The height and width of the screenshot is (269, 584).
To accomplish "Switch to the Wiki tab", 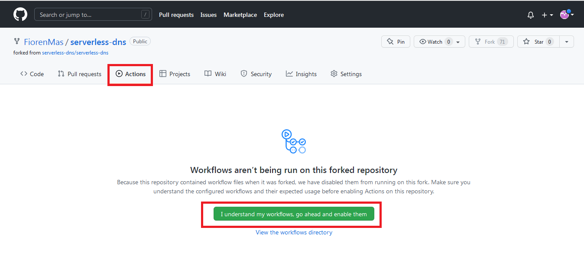I will 215,74.
